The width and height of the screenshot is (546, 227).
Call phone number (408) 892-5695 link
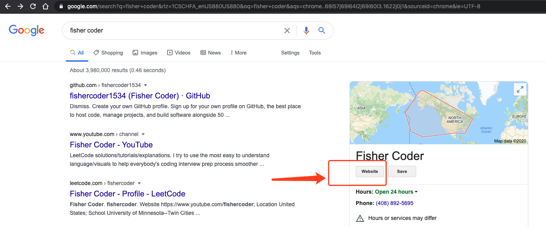(x=395, y=203)
